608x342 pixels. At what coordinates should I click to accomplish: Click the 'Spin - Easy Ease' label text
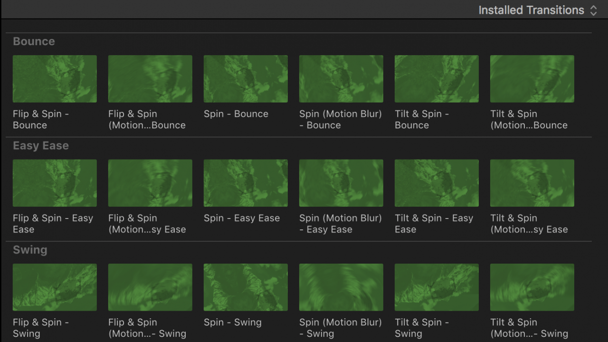[242, 218]
